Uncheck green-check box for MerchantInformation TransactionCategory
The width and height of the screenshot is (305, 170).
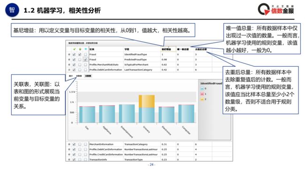(74, 144)
